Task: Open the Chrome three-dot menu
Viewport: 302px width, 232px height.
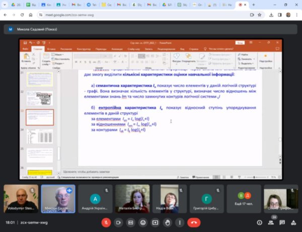Action: pyautogui.click(x=295, y=14)
